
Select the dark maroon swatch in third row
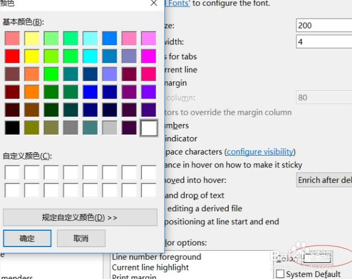click(129, 74)
